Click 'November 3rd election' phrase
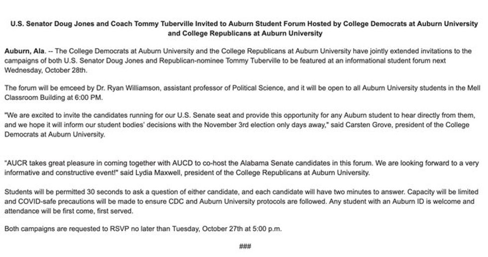The width and height of the screenshot is (488, 257). [238, 125]
